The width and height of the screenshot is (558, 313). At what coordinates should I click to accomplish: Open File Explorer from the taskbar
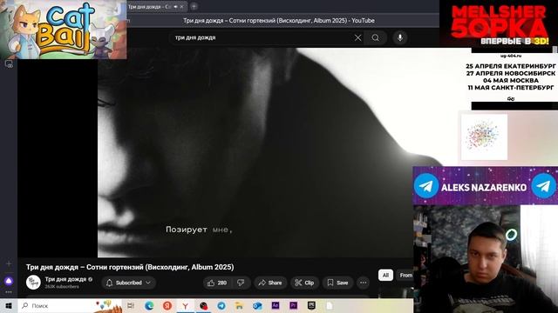point(239,305)
